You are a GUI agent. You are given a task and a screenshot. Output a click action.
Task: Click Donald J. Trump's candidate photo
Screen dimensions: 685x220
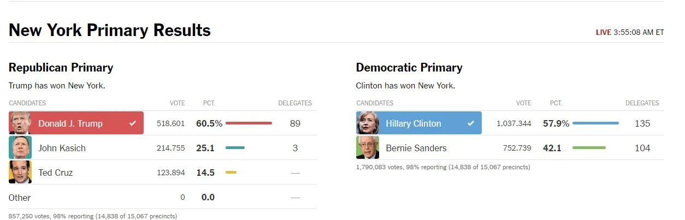(20, 123)
